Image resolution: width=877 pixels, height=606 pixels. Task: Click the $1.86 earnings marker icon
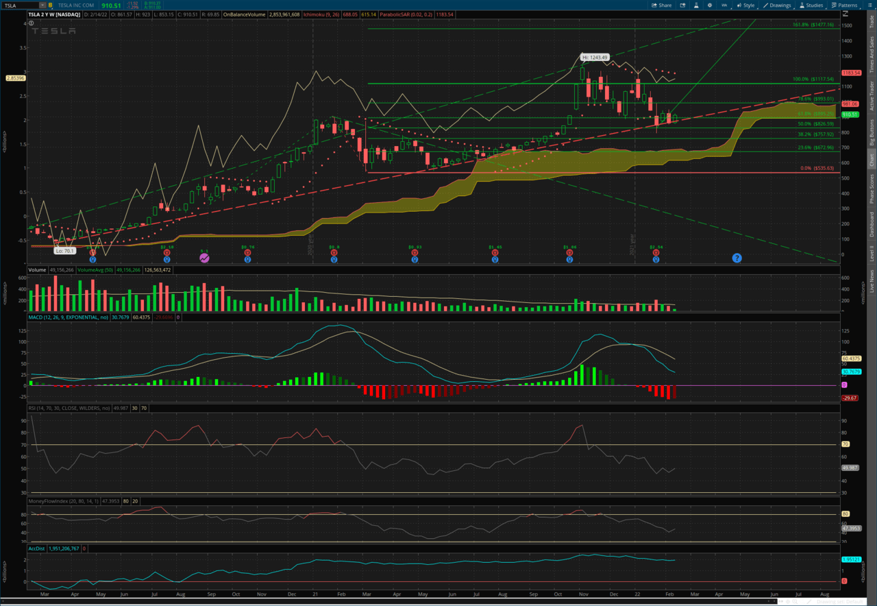[x=569, y=252]
